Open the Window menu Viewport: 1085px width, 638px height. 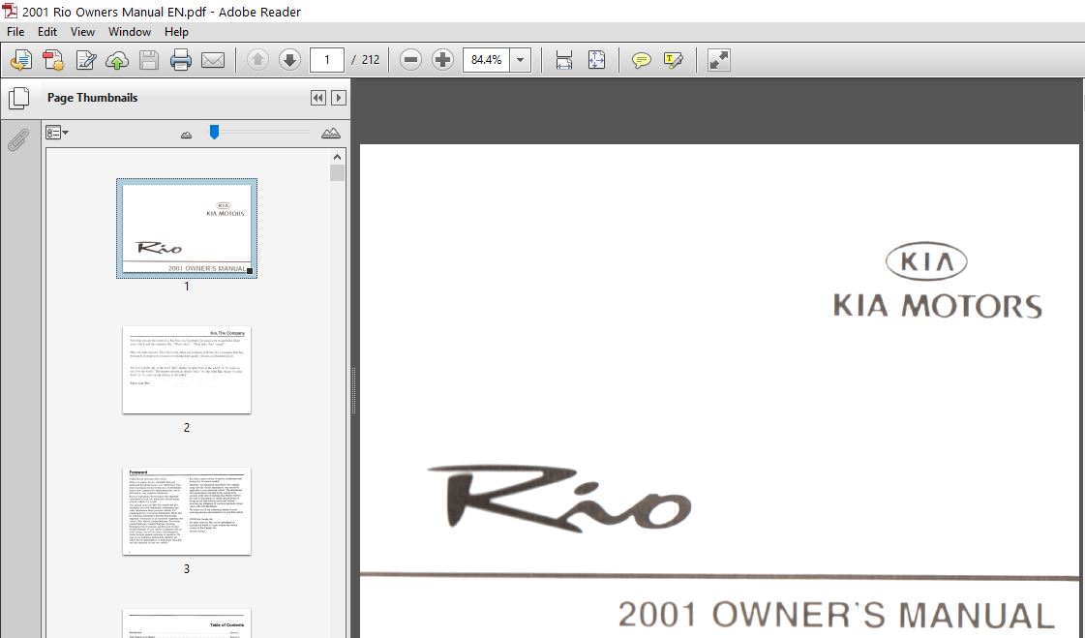130,32
